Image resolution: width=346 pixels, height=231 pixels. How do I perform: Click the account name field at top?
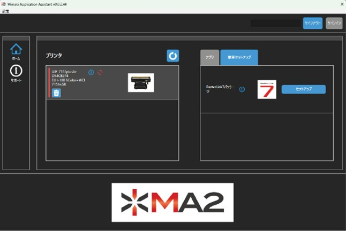tap(275, 23)
